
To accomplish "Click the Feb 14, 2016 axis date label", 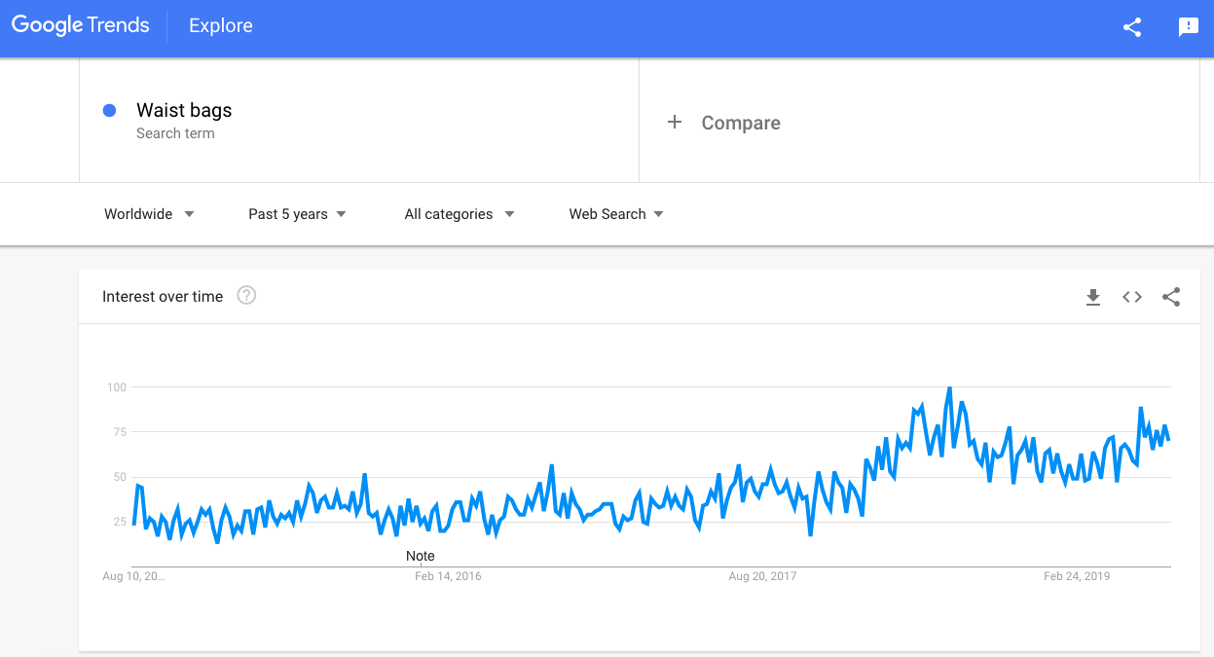I will (448, 576).
